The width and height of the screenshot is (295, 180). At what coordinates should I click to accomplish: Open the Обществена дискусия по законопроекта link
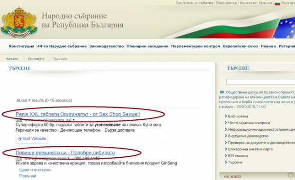click(x=257, y=99)
